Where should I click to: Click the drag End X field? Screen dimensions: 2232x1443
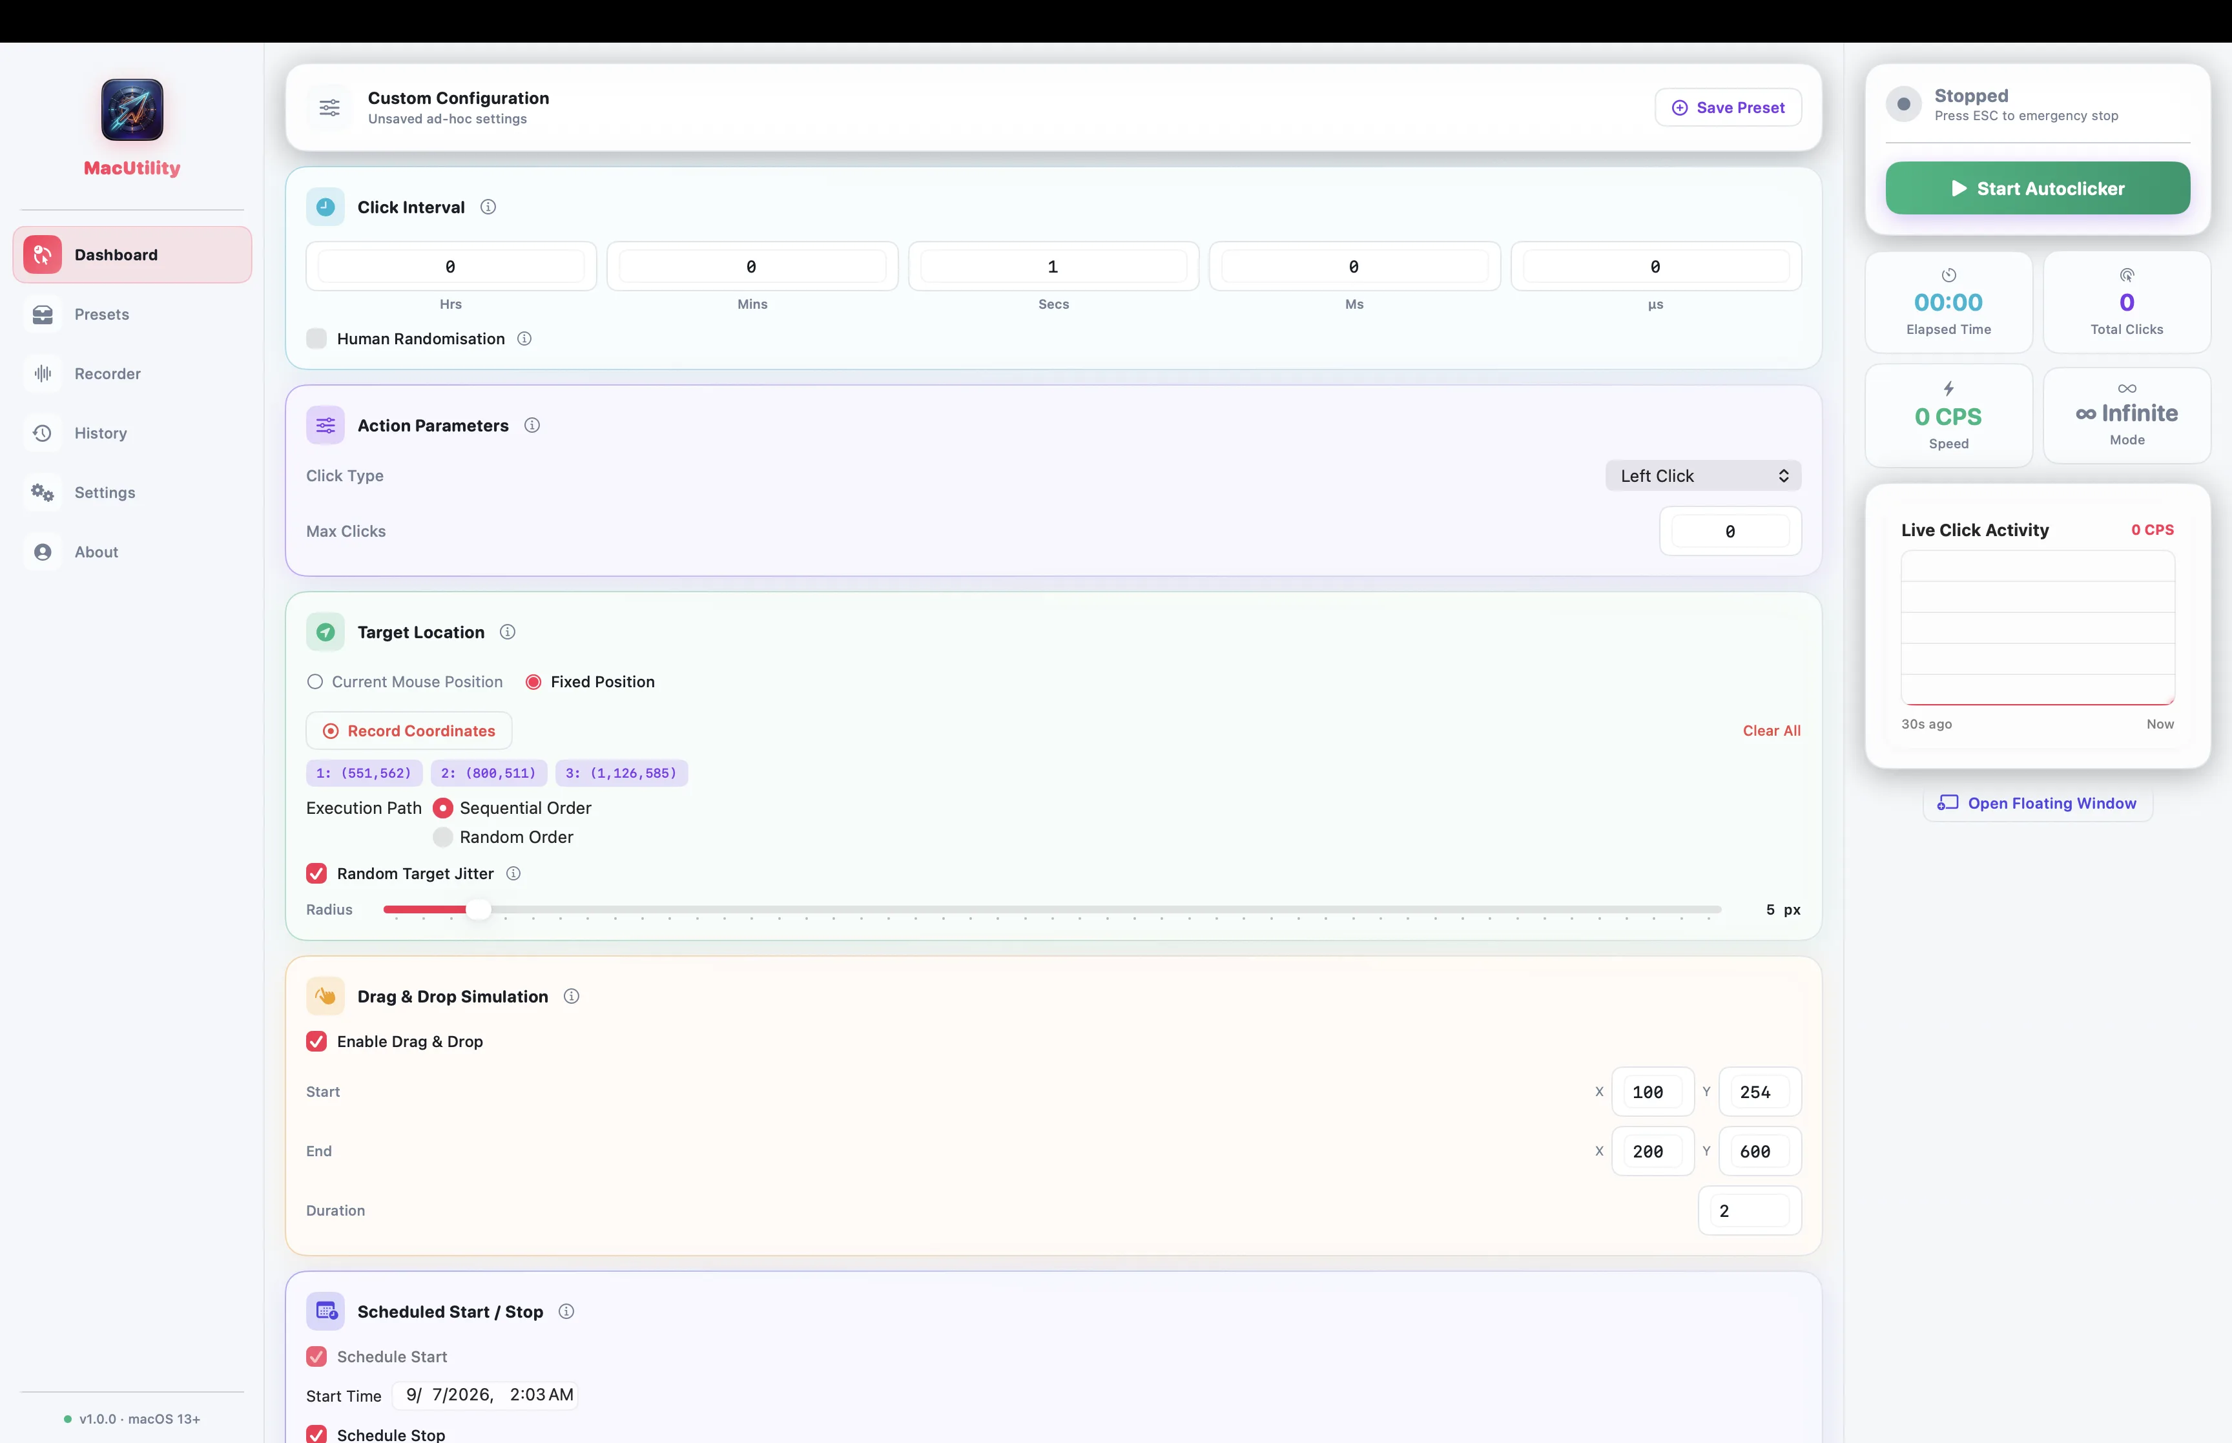point(1652,1152)
